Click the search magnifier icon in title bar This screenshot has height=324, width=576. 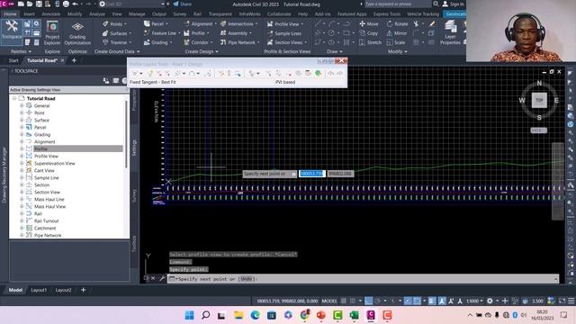click(x=436, y=4)
